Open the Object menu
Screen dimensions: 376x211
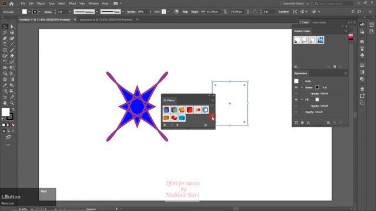[x=41, y=4]
